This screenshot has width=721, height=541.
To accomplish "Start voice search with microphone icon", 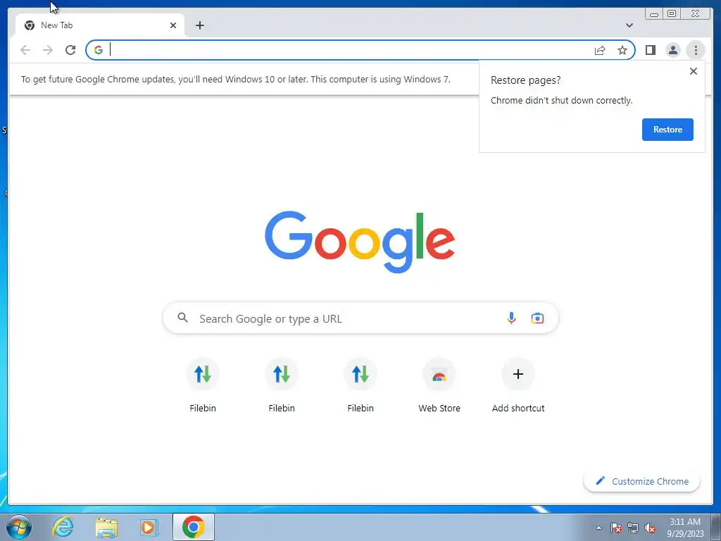I will tap(511, 318).
